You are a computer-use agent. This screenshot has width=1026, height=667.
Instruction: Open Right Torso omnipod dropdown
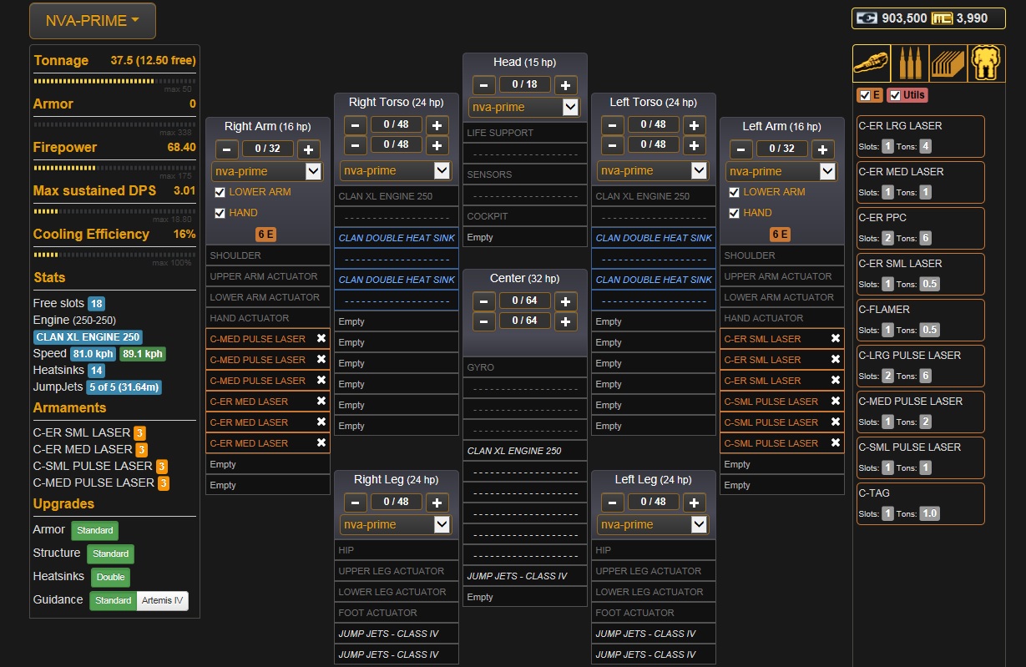point(396,171)
